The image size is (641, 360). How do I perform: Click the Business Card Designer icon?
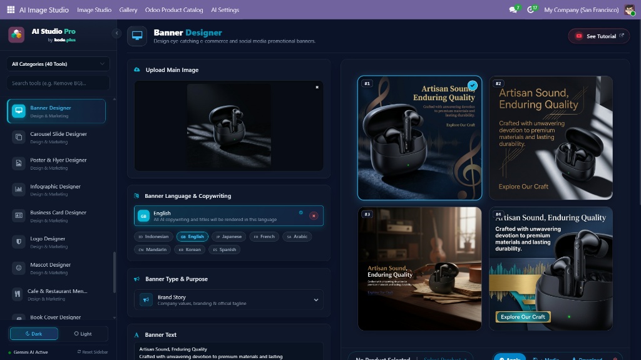click(18, 215)
